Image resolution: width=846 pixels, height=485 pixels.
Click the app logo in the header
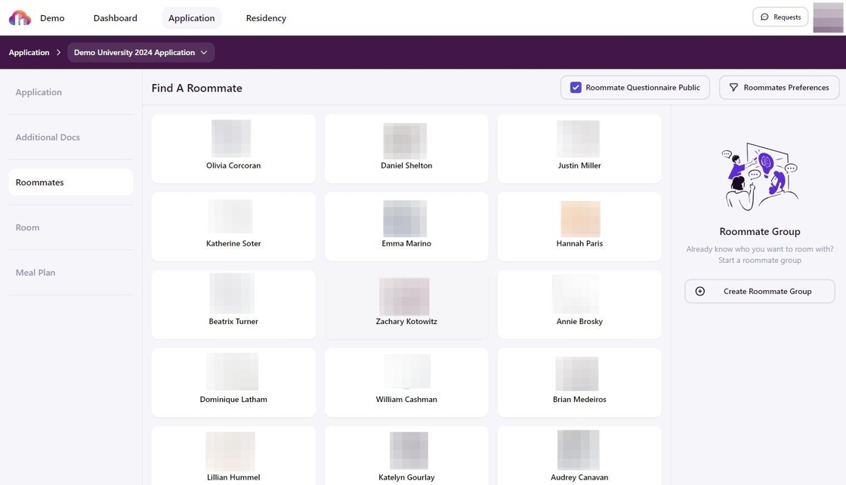point(20,17)
